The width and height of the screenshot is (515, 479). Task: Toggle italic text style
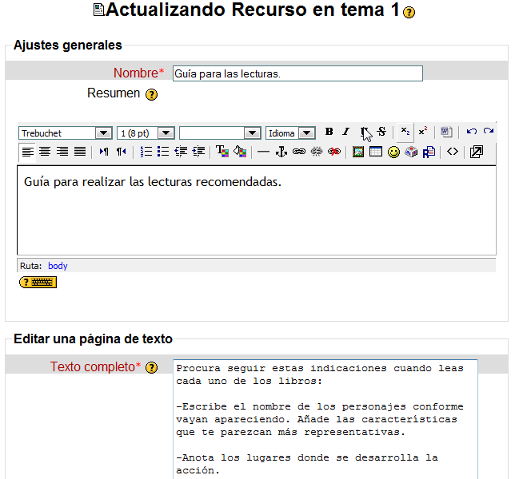345,132
